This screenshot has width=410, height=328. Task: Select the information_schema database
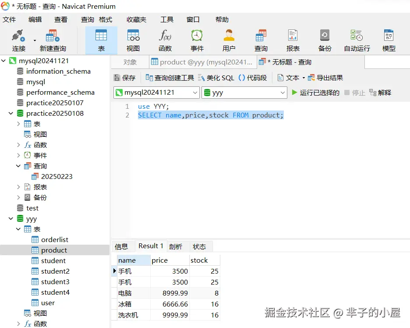point(58,71)
